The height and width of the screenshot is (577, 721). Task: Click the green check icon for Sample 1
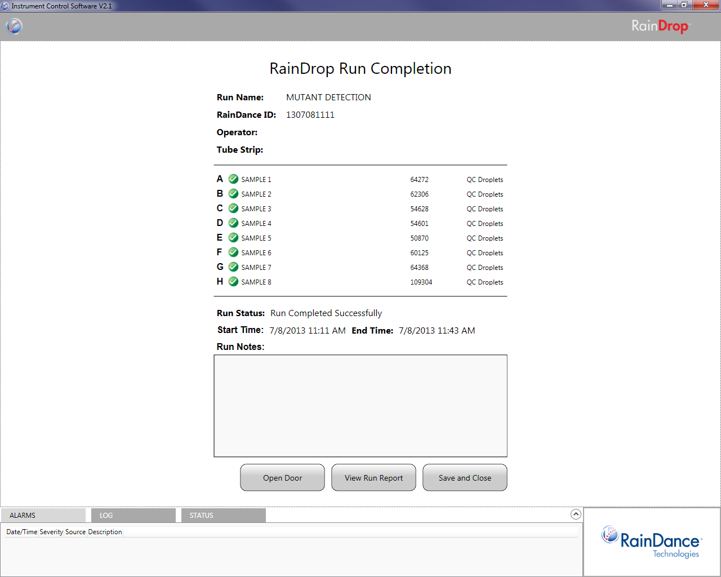(x=233, y=179)
